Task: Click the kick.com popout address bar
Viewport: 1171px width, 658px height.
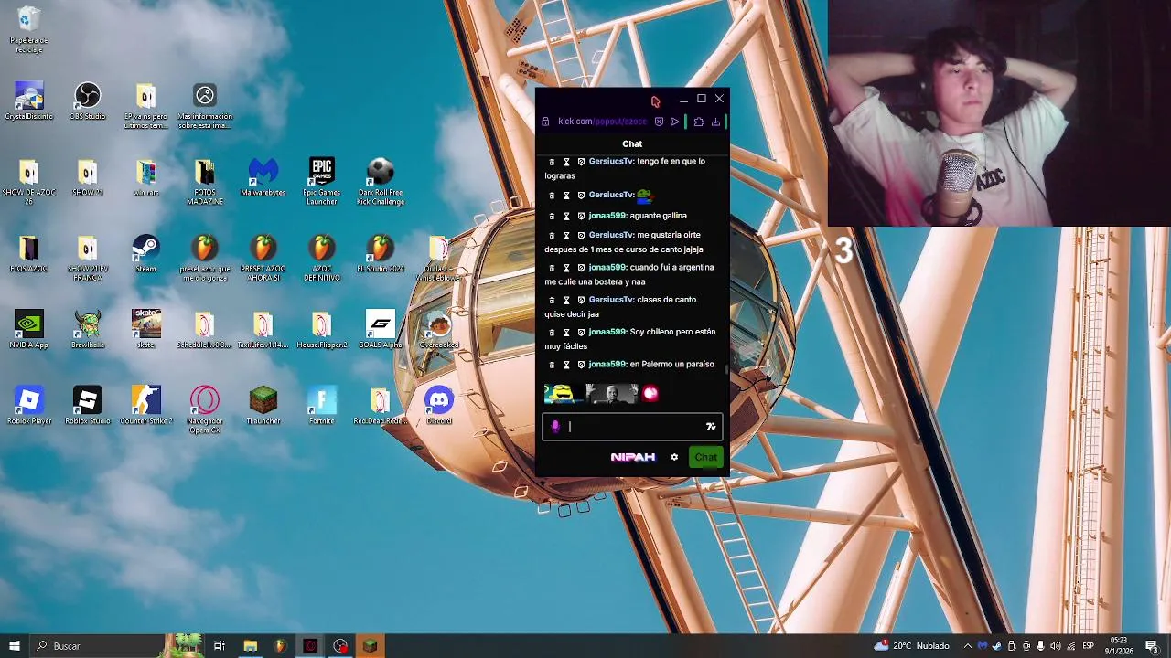Action: coord(601,122)
